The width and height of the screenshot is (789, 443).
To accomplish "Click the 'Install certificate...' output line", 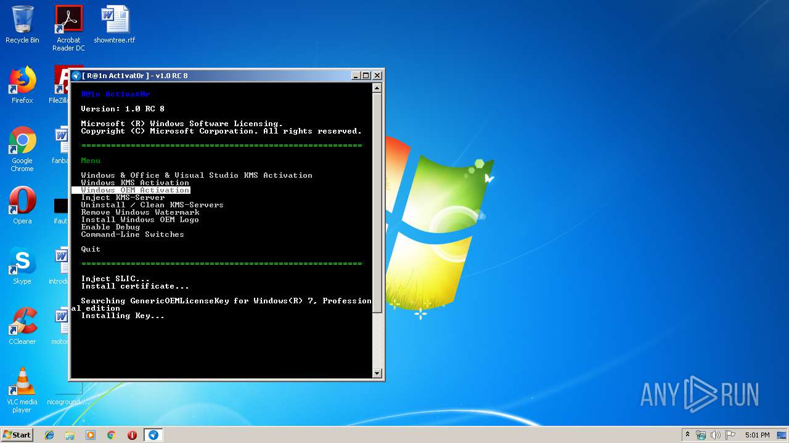I will pos(135,286).
